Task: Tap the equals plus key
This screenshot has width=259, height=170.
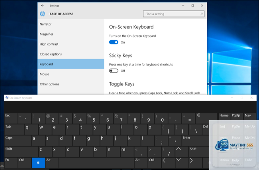Action: tap(188, 118)
